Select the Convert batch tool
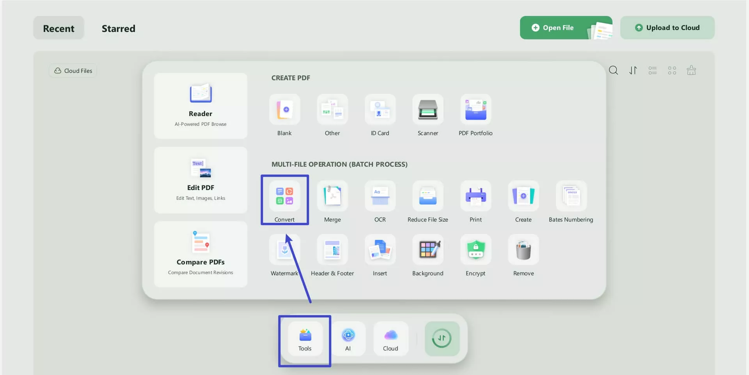749x375 pixels. pos(284,200)
